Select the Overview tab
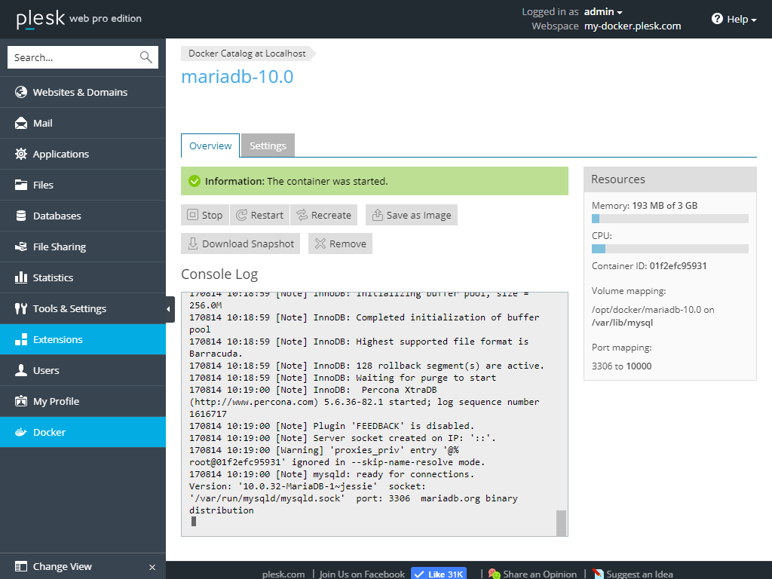Viewport: 772px width, 579px height. [210, 146]
